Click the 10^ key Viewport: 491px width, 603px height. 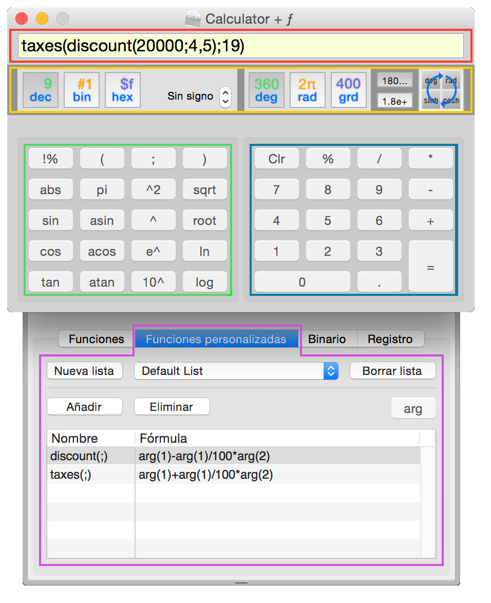point(154,282)
